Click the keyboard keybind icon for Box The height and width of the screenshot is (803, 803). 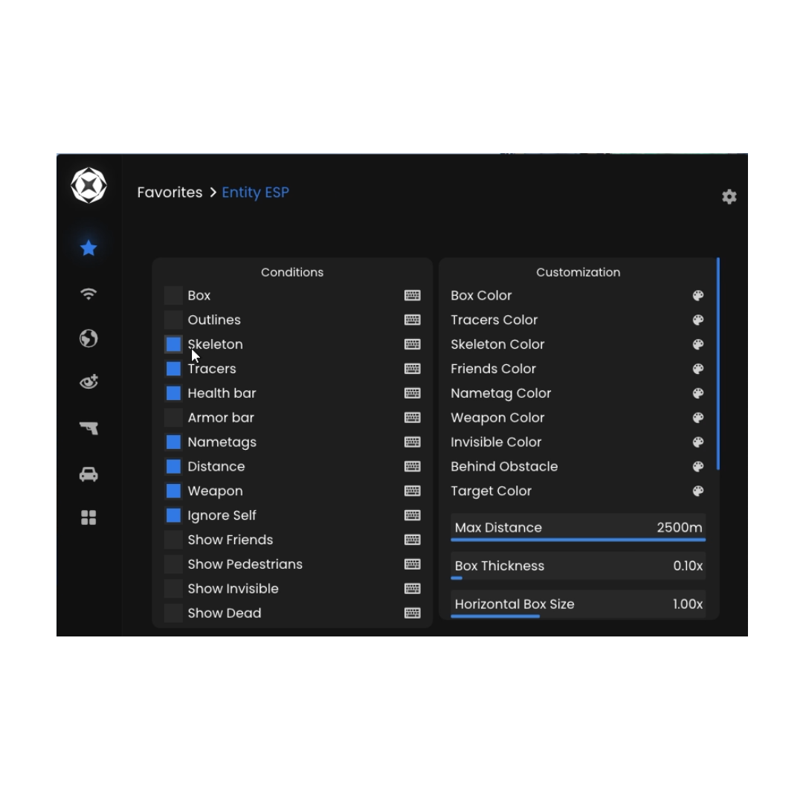412,295
